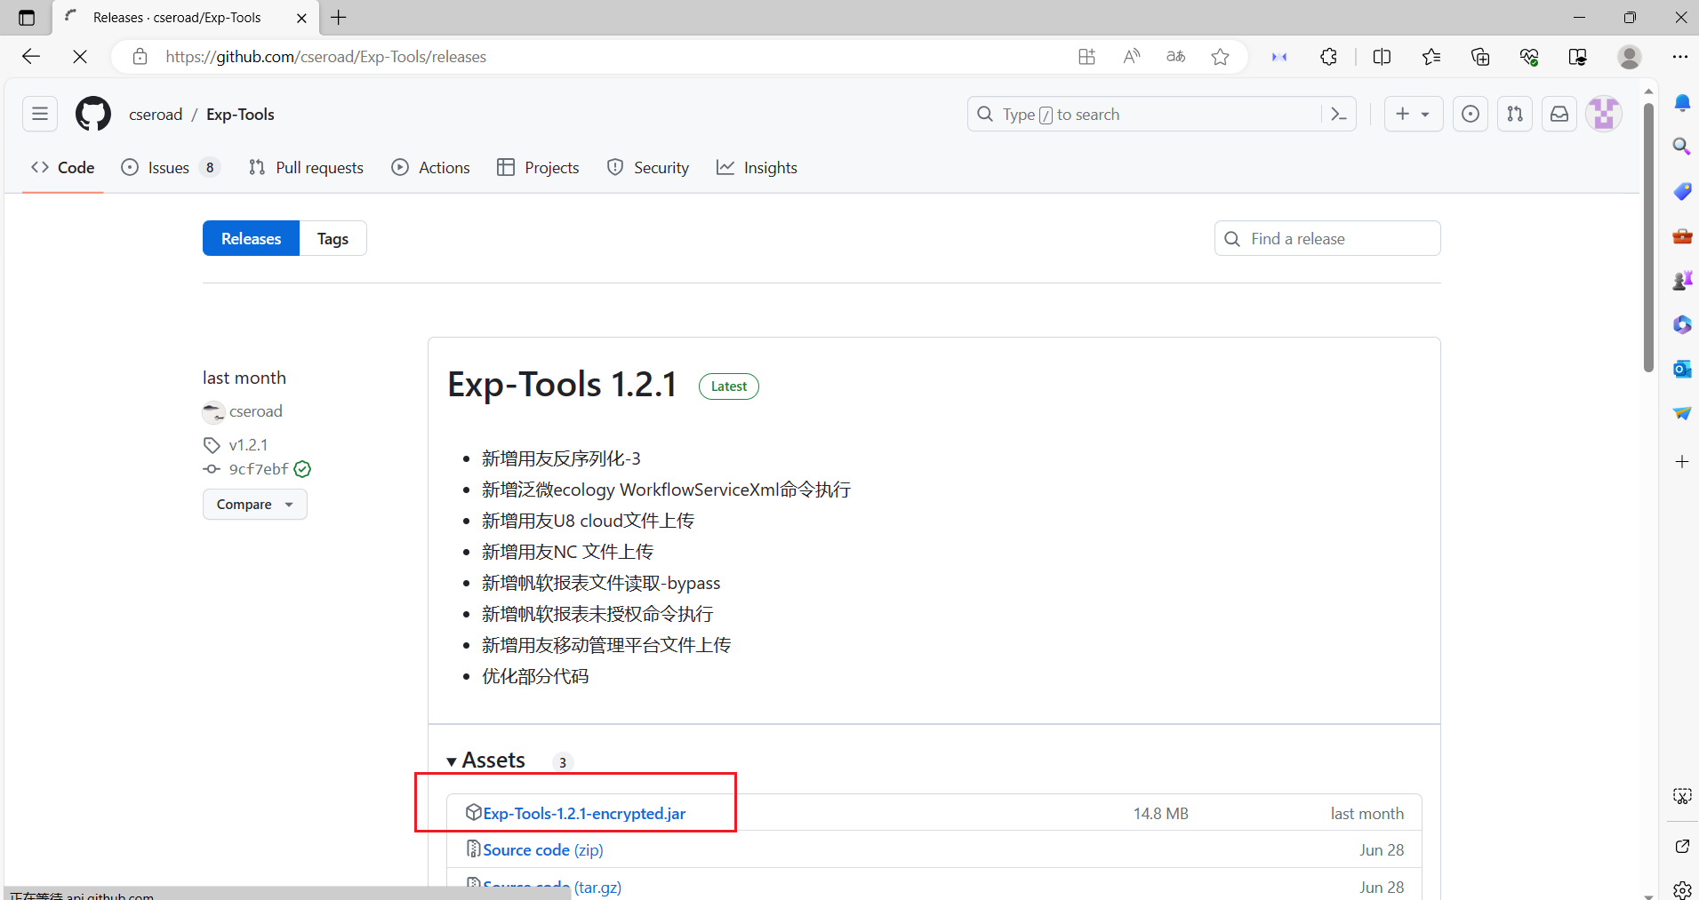This screenshot has width=1699, height=900.
Task: Open sidebar shopping tag icon
Action: (1681, 191)
